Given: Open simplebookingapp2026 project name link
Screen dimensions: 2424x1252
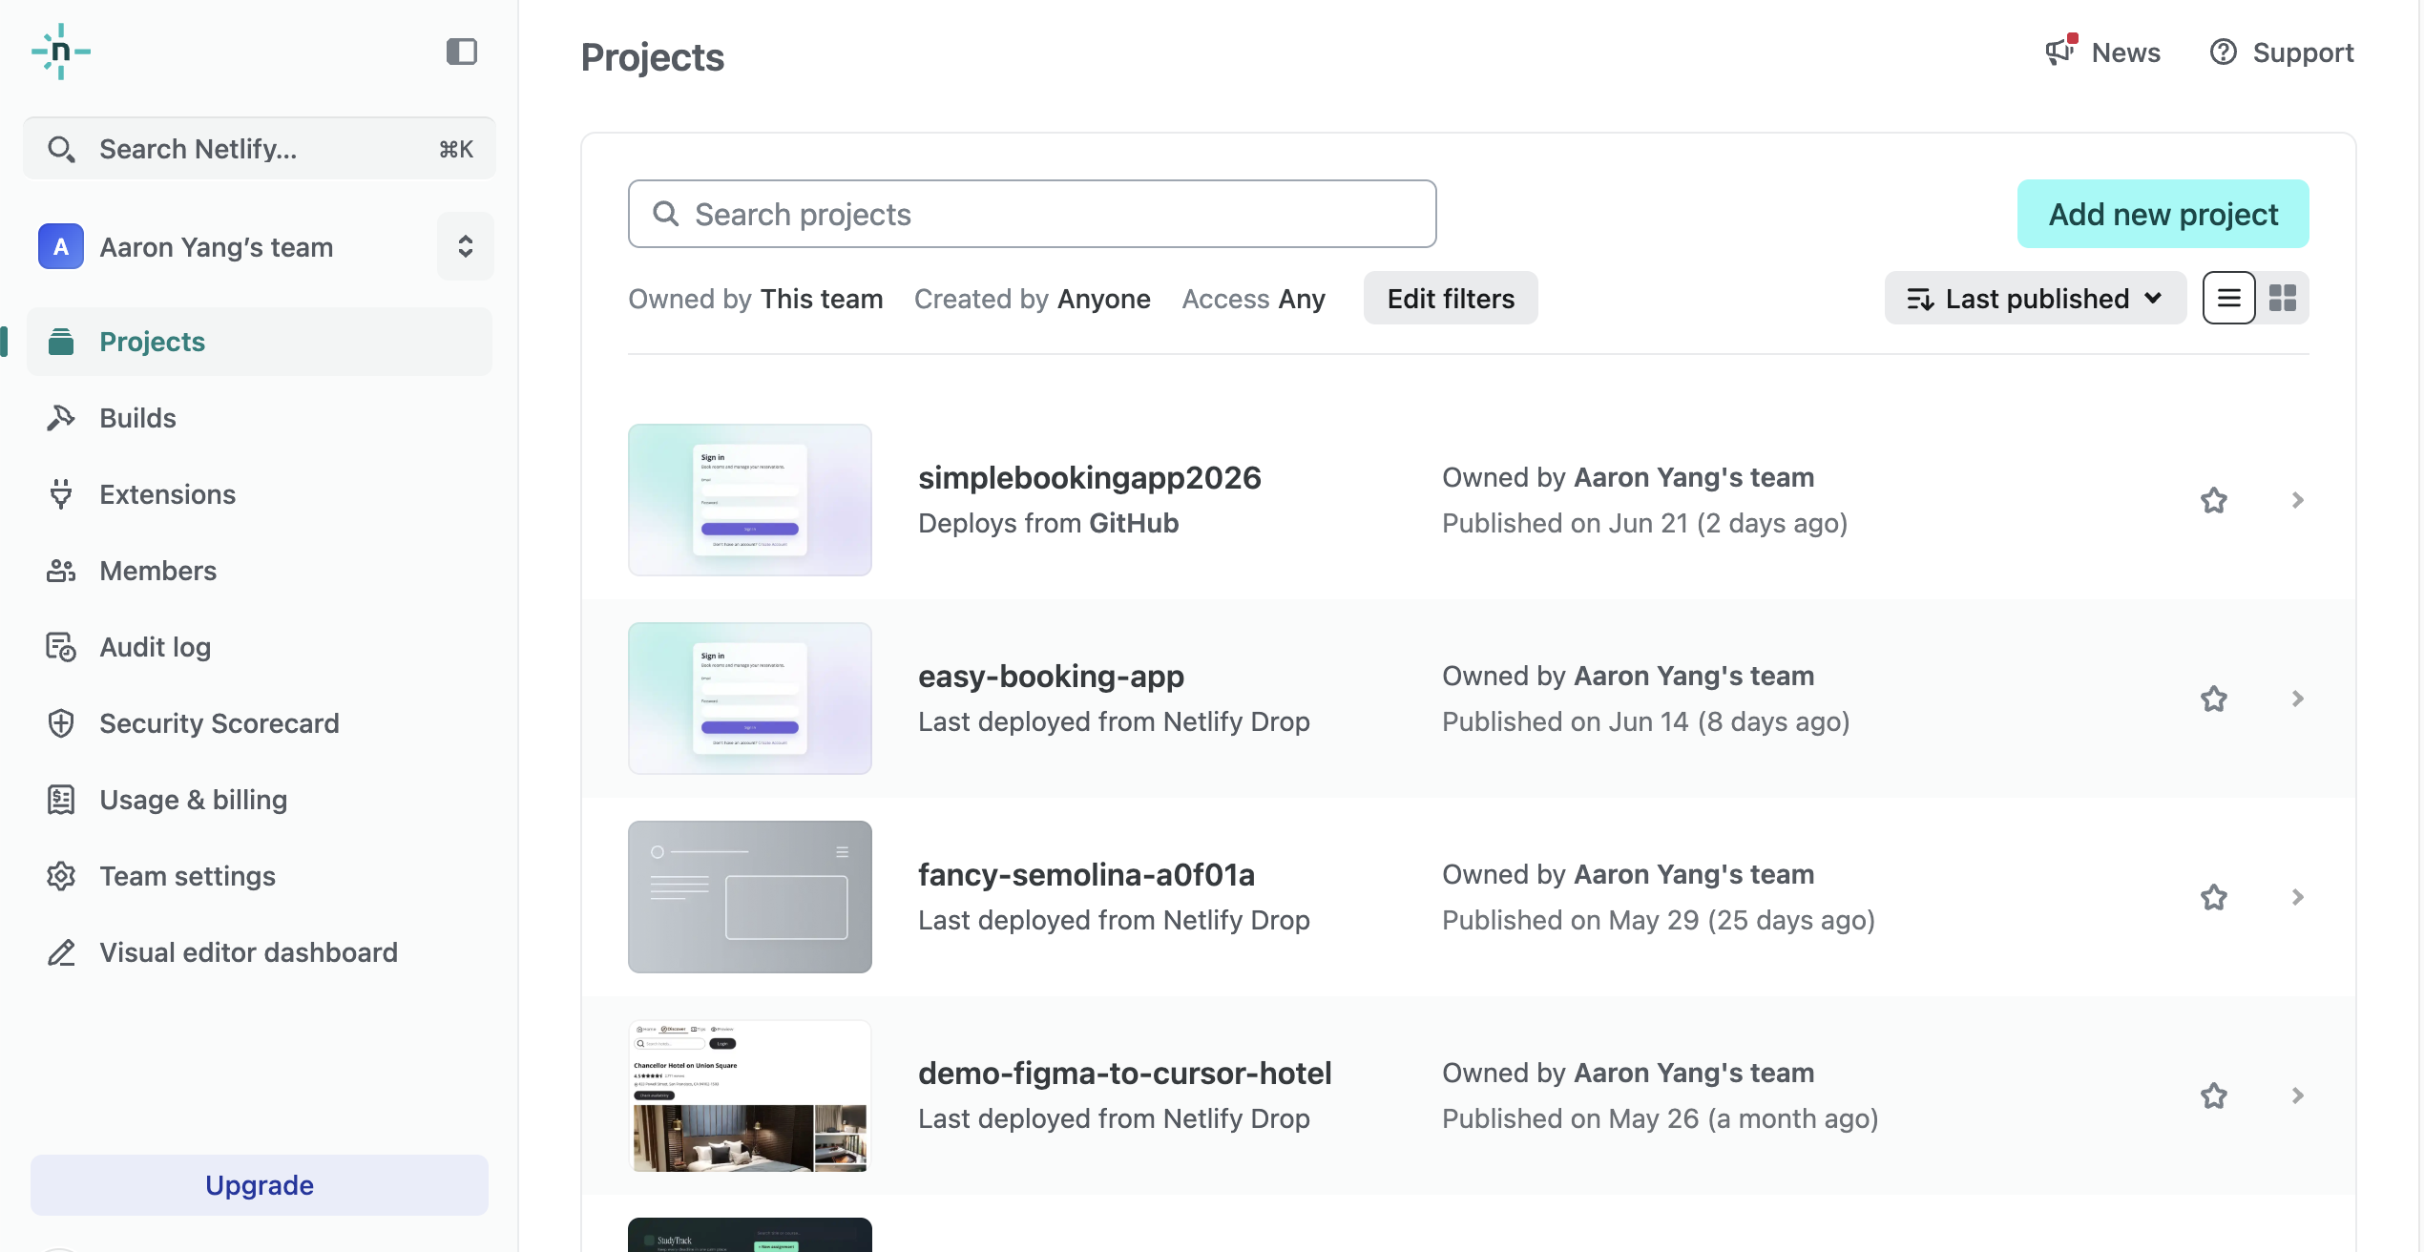Looking at the screenshot, I should [x=1090, y=477].
